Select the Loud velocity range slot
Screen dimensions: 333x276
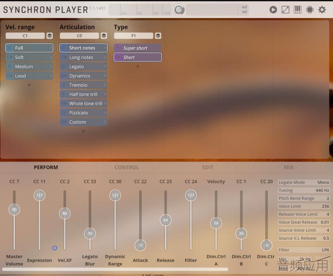tap(29, 76)
